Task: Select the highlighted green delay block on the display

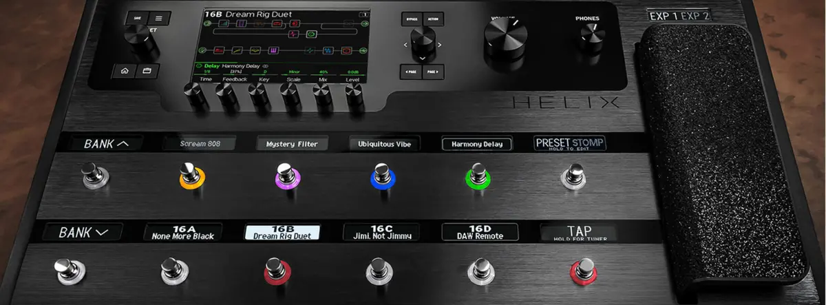Action: (312, 34)
